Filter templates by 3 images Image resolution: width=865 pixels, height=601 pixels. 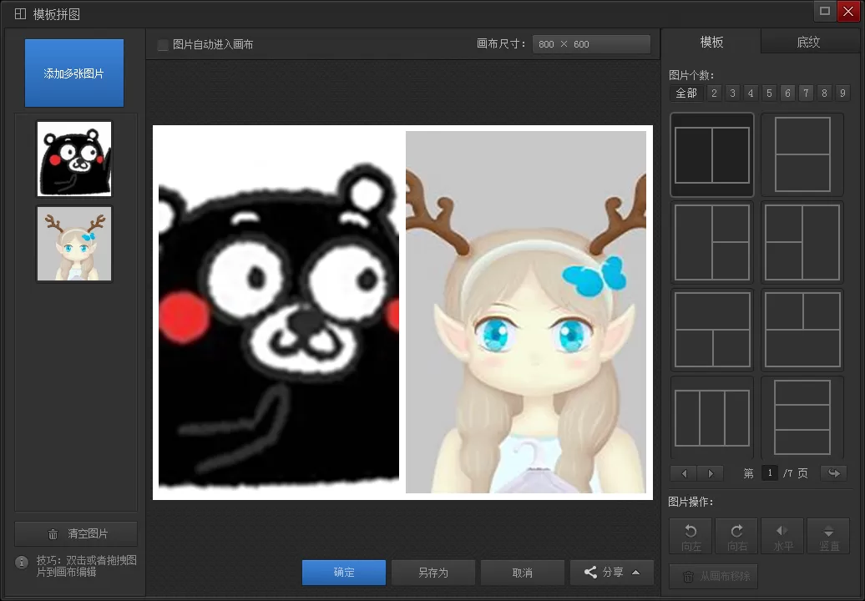click(732, 93)
